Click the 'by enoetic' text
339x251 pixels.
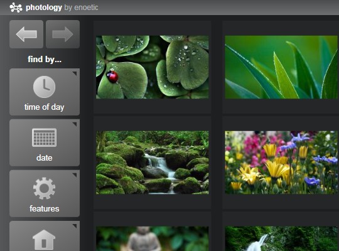click(x=81, y=8)
